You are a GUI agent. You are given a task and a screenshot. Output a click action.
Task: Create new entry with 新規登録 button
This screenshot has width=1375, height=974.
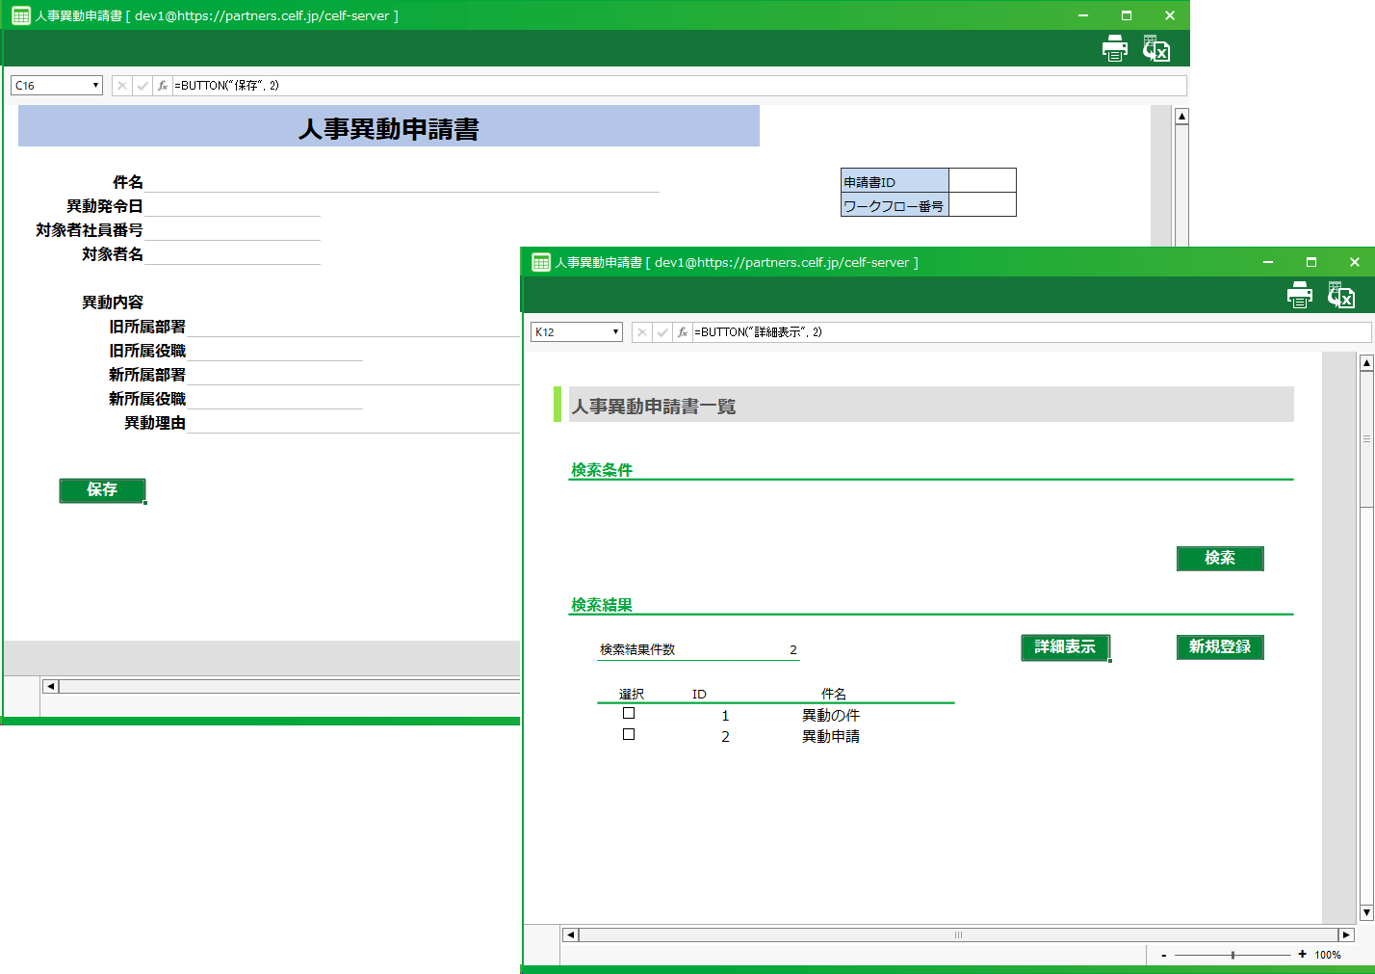point(1219,647)
